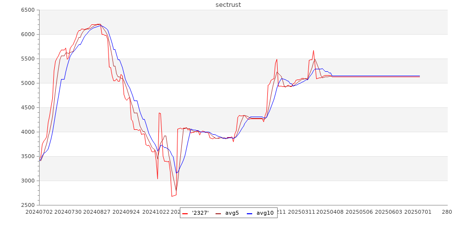Screen dimensions: 457x244
Task: Click the 20240924 date label
Action: [126, 212]
